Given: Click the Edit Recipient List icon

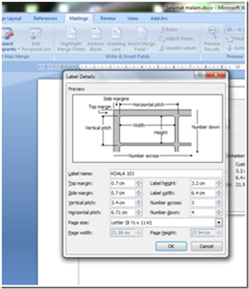Looking at the screenshot, I should pos(36,33).
